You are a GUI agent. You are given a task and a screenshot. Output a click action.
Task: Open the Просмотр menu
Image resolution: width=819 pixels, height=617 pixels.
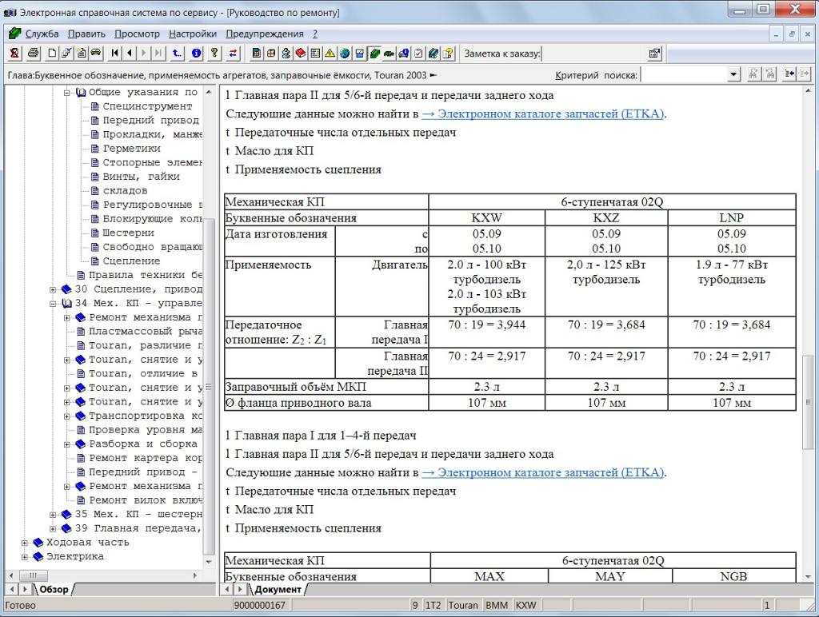(137, 34)
